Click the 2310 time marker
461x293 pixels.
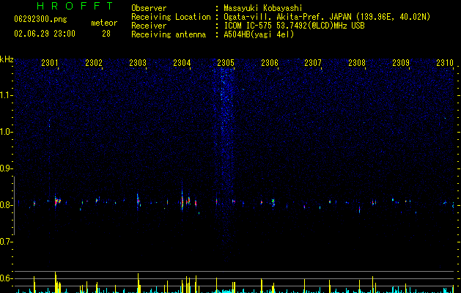(445, 62)
